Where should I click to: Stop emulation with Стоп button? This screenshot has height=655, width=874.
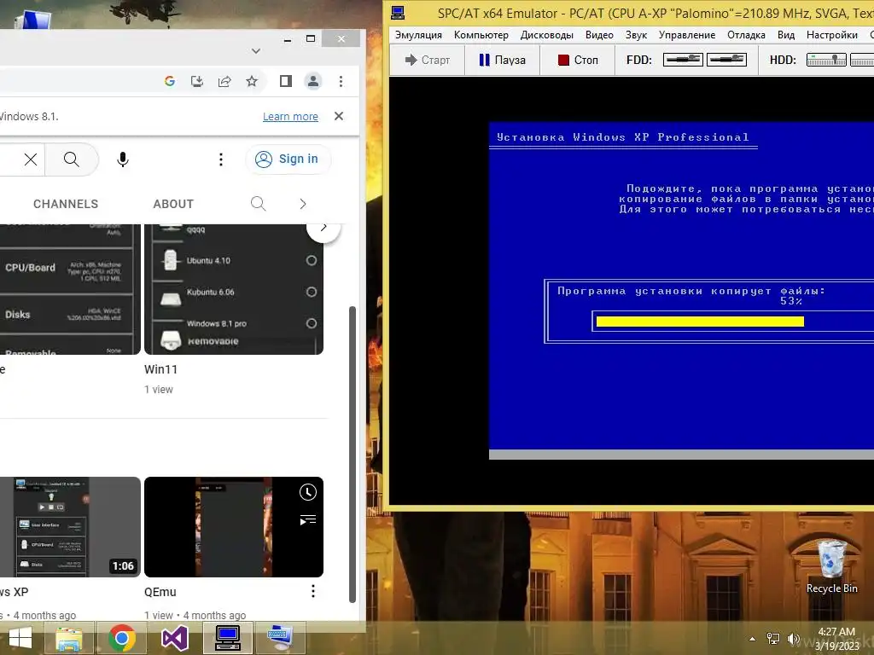[578, 61]
